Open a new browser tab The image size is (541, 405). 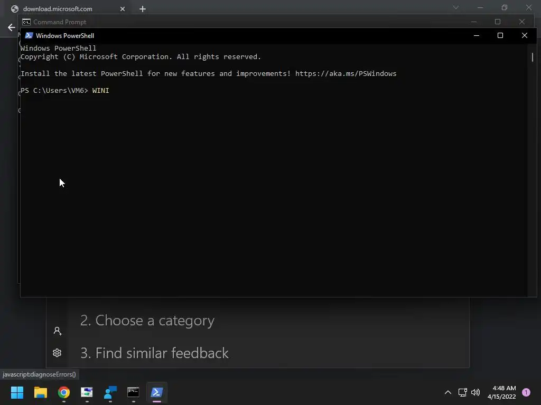[x=143, y=9]
